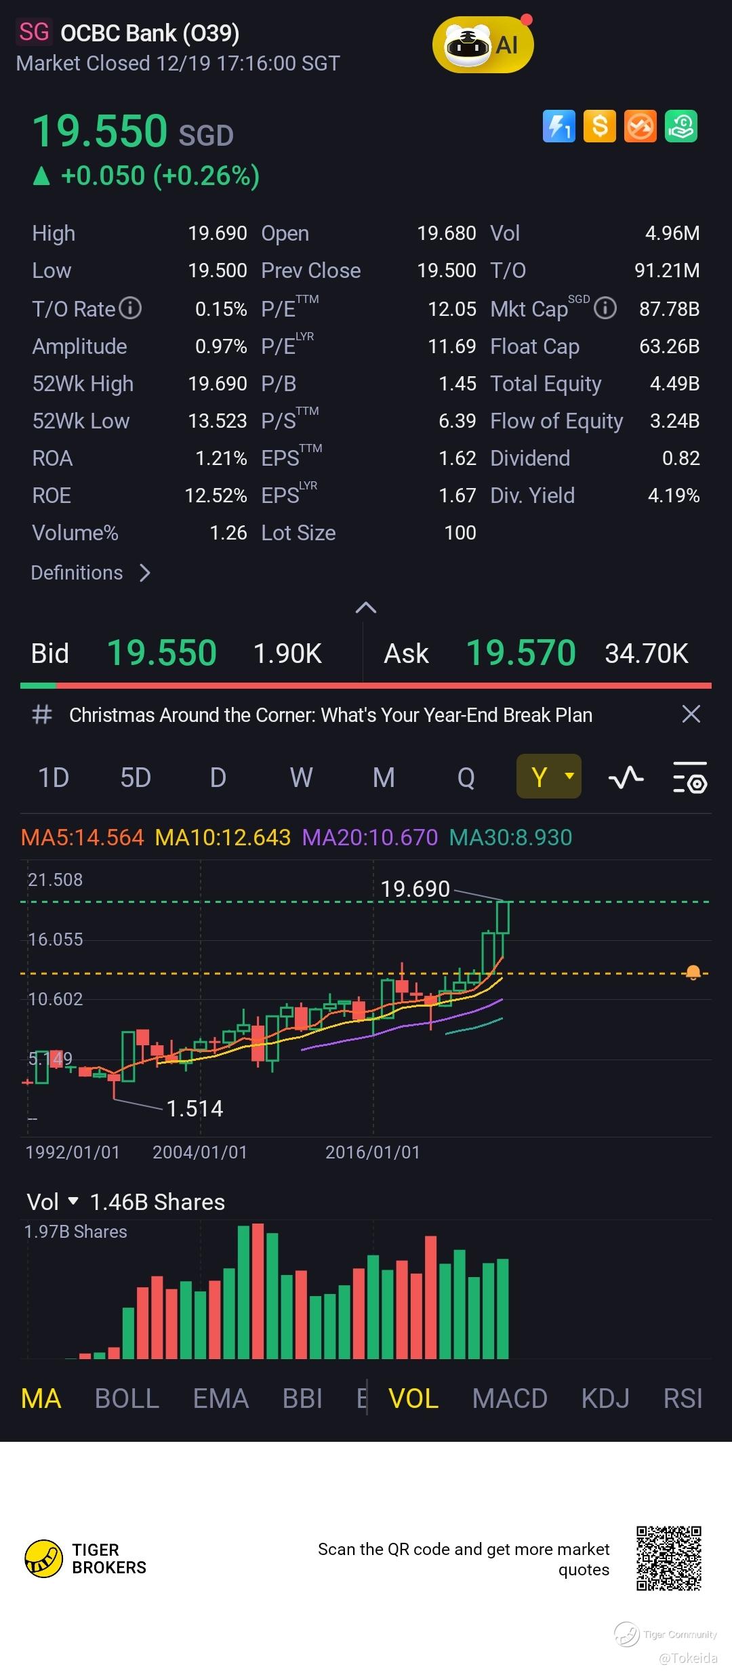Screen dimensions: 732x1675
Task: Tap the green hand holding coin icon
Action: click(x=681, y=126)
